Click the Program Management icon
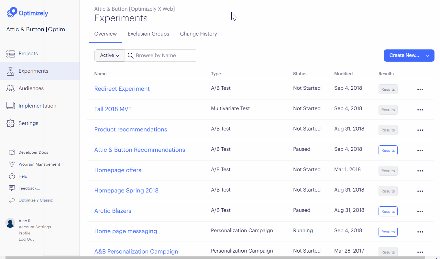This screenshot has width=440, height=259. click(12, 164)
